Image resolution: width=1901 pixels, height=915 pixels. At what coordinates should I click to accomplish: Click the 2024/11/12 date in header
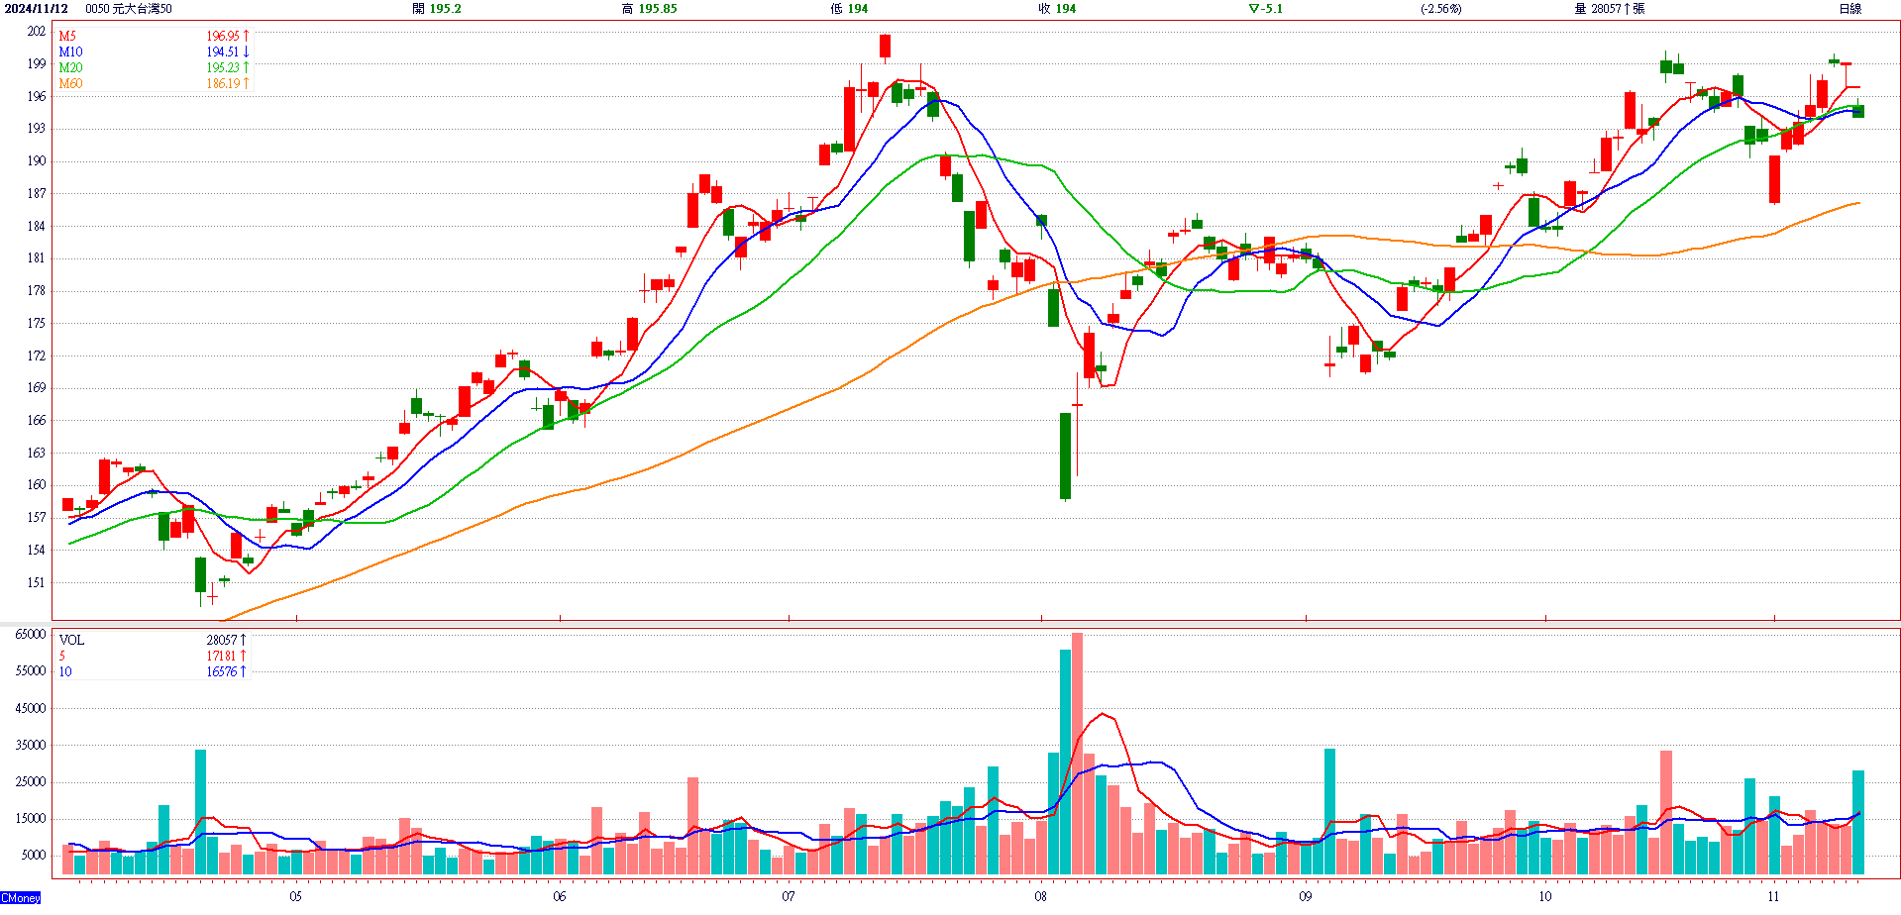[37, 9]
